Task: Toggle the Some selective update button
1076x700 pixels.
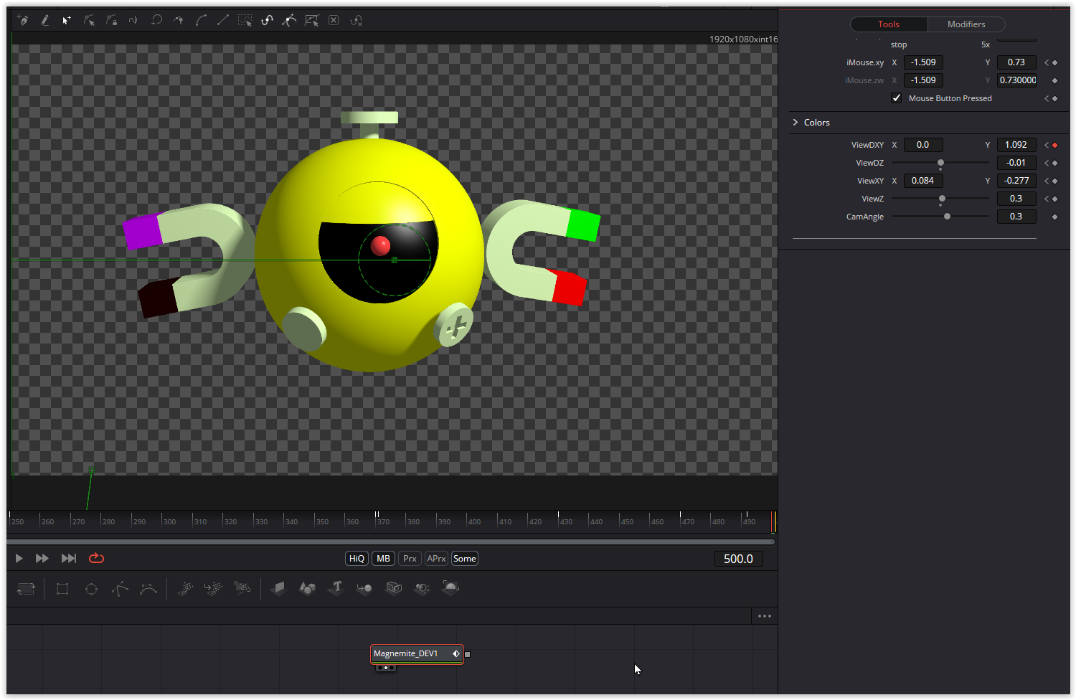Action: click(465, 559)
